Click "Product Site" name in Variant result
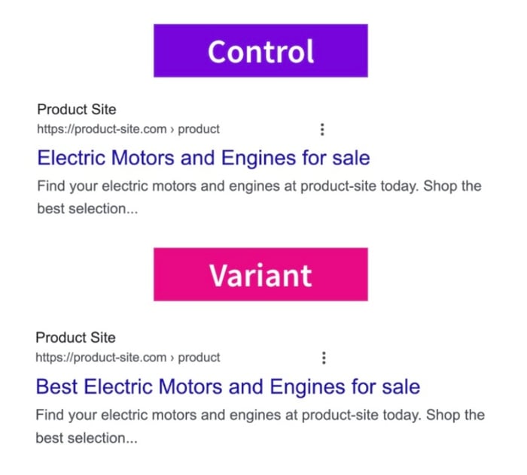Image resolution: width=527 pixels, height=475 pixels. point(75,337)
